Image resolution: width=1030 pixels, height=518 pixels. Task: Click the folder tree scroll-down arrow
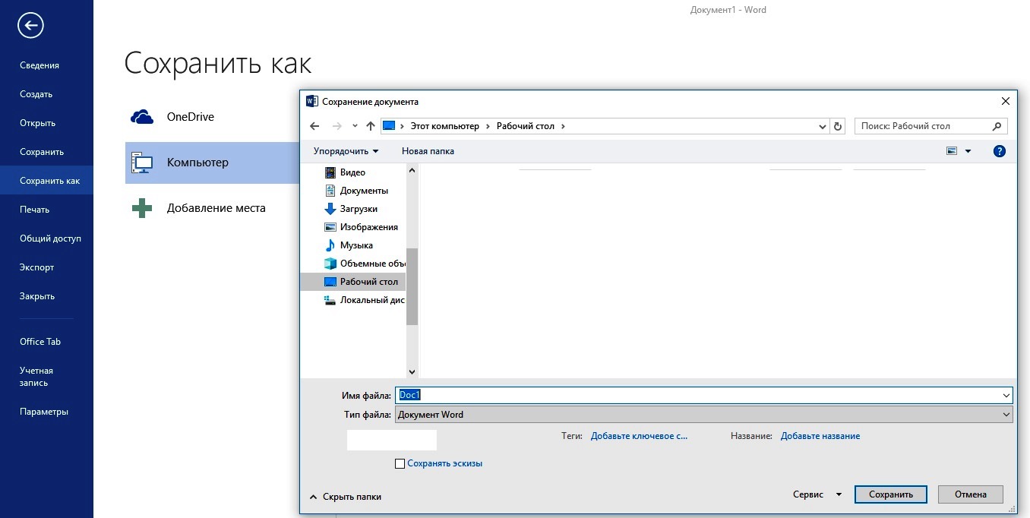click(412, 371)
